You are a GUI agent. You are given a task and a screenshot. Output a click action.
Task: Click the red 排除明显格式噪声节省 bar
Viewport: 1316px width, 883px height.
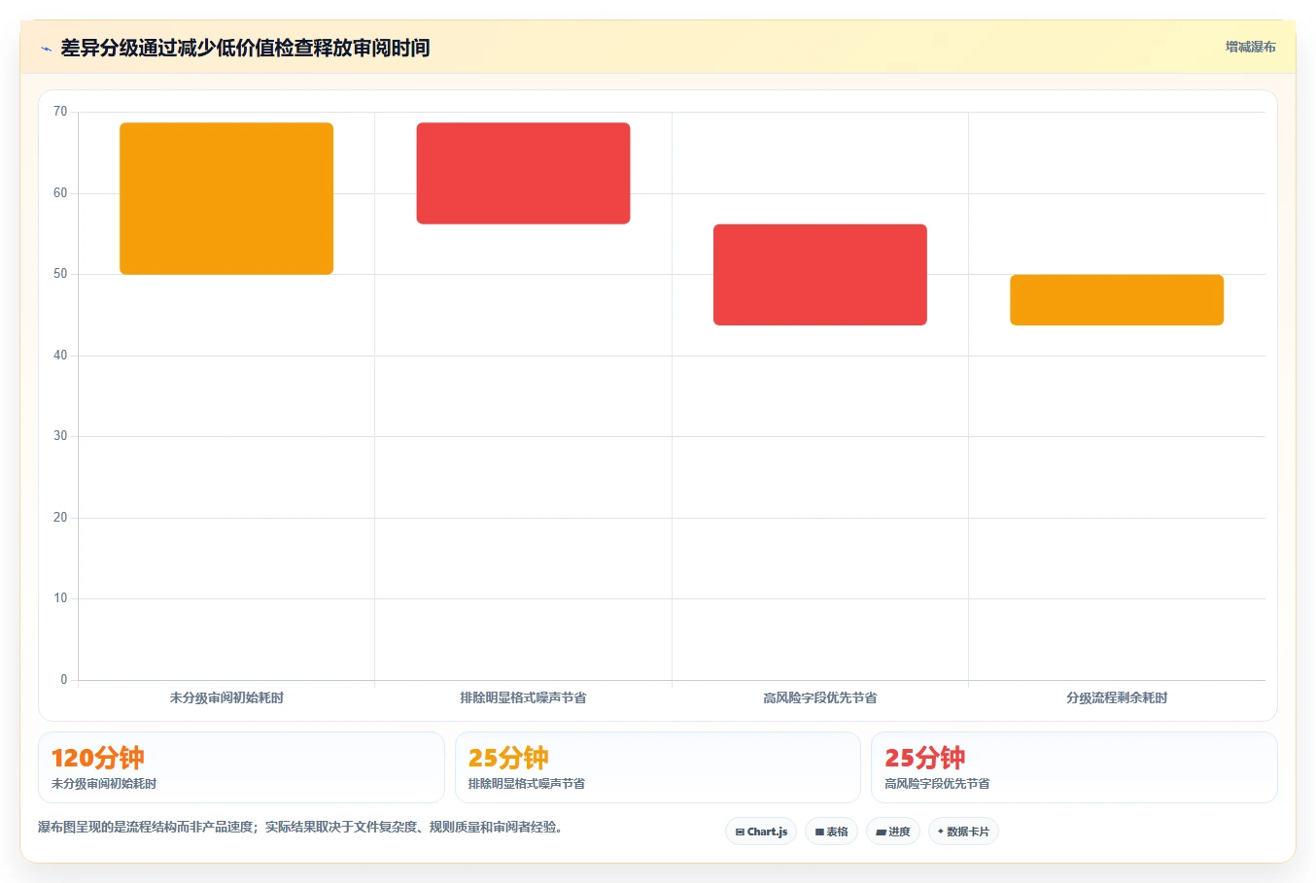[523, 173]
